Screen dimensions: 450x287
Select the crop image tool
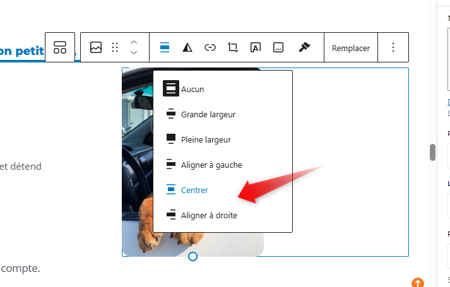233,47
